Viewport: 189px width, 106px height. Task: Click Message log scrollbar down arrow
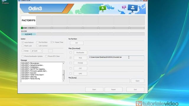tap(63, 81)
